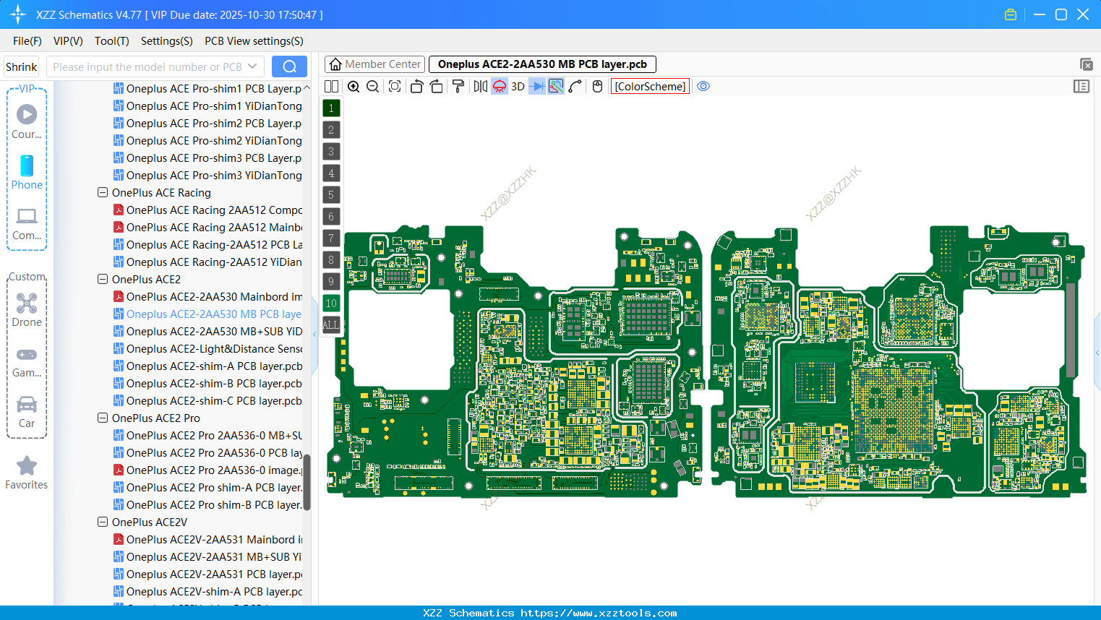The width and height of the screenshot is (1101, 620).
Task: Click the rotate left board icon
Action: click(x=416, y=86)
